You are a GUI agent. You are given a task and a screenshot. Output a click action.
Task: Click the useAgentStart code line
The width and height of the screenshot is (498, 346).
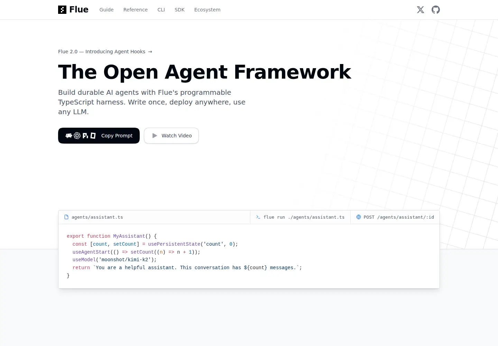coord(136,252)
